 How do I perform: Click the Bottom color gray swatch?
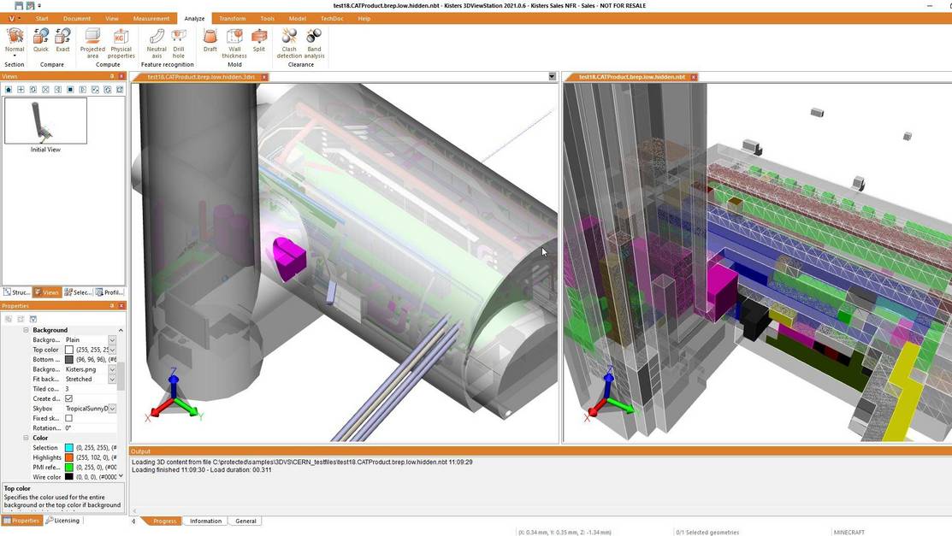pyautogui.click(x=68, y=359)
